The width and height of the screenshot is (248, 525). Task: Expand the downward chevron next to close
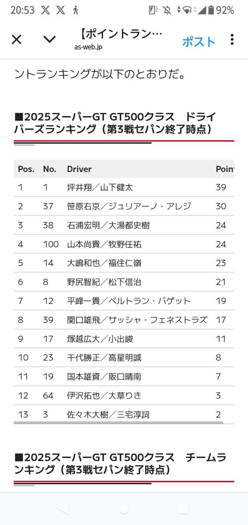click(49, 40)
